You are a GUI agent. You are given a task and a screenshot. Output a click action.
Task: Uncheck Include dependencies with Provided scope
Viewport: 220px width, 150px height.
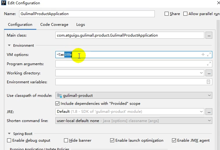(x=57, y=104)
